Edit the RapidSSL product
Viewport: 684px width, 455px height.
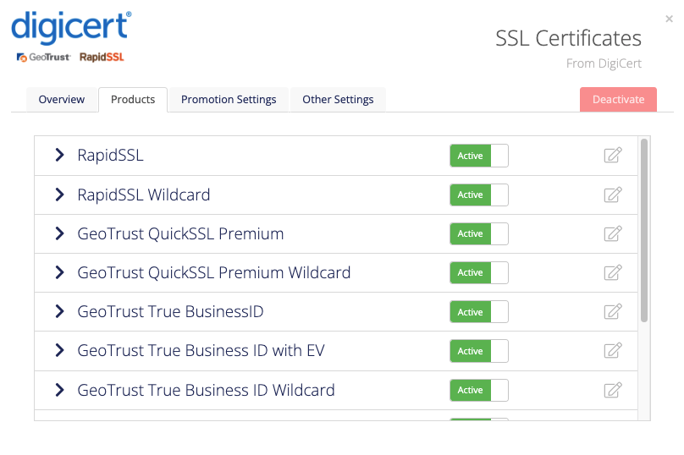click(x=612, y=155)
